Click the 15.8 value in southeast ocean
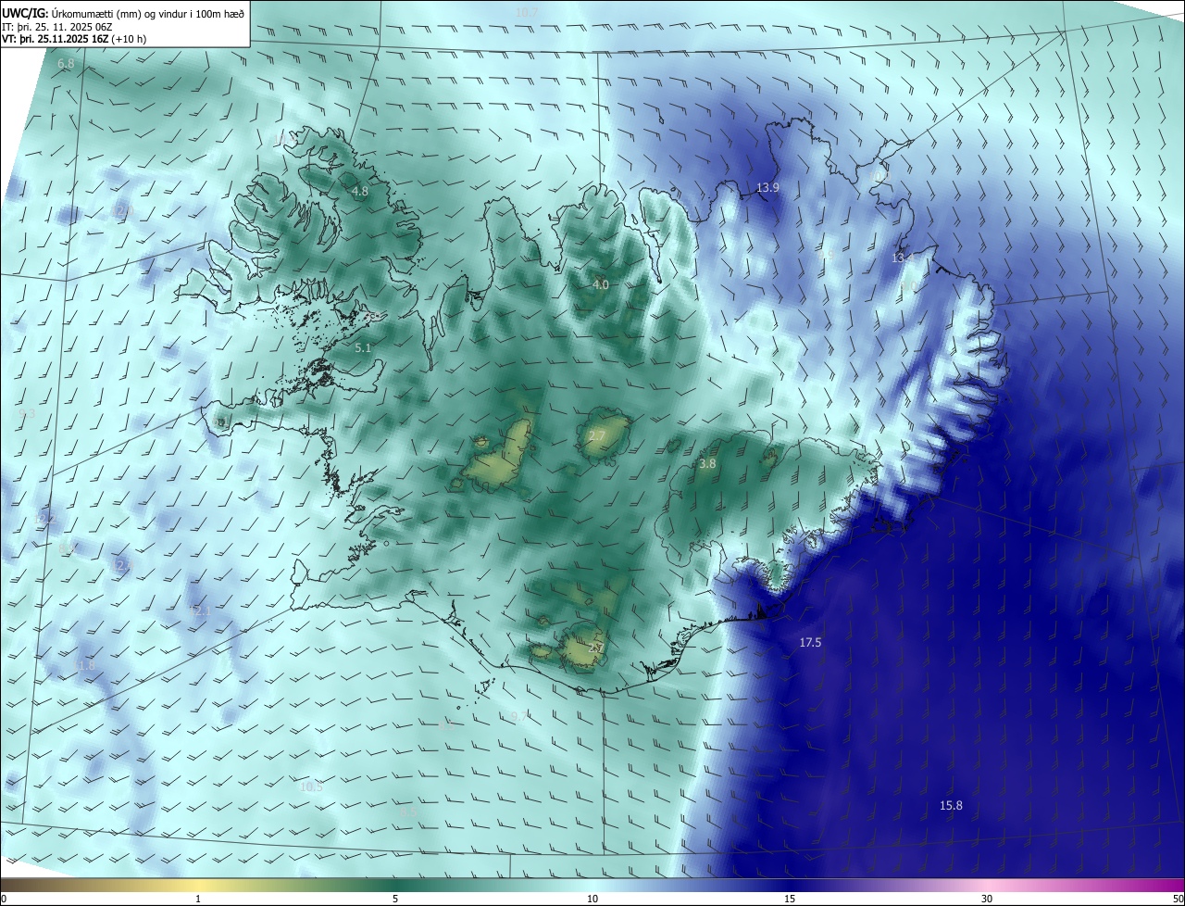The width and height of the screenshot is (1185, 906). [951, 805]
